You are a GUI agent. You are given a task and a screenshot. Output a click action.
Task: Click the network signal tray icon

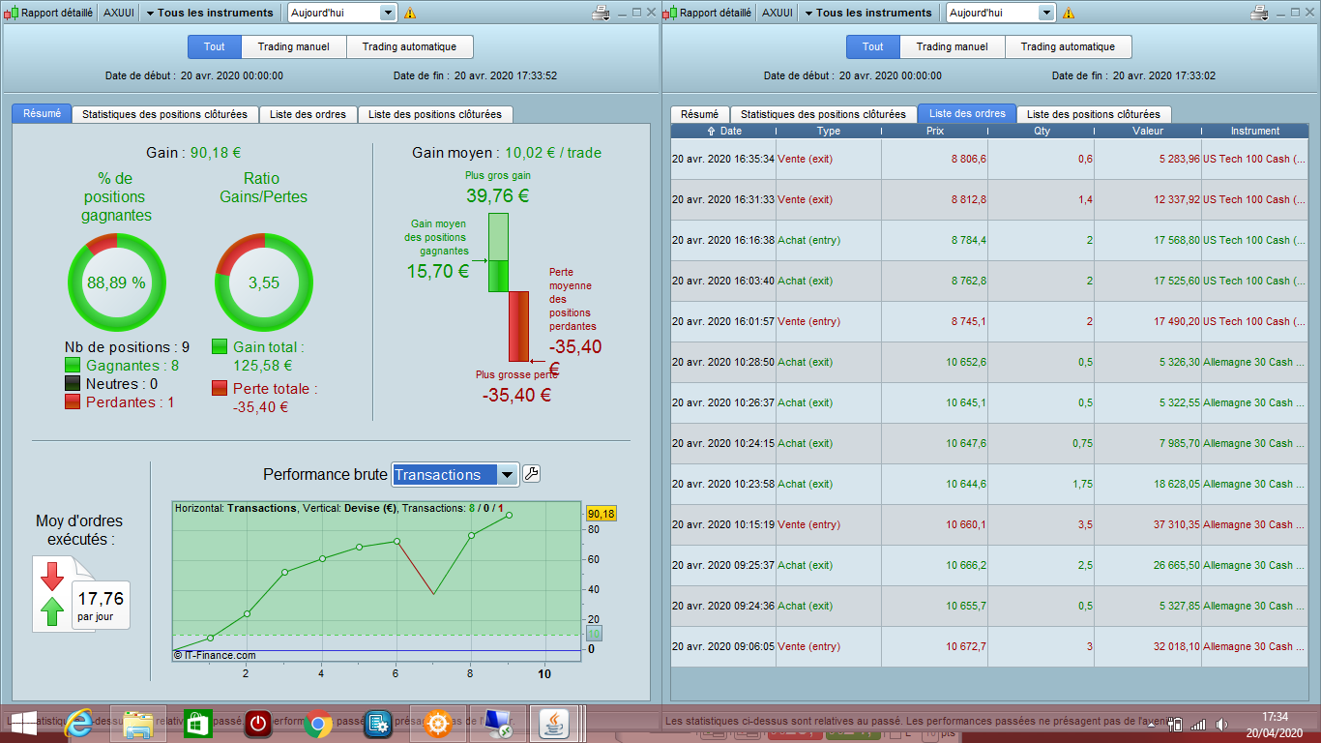(x=1198, y=724)
